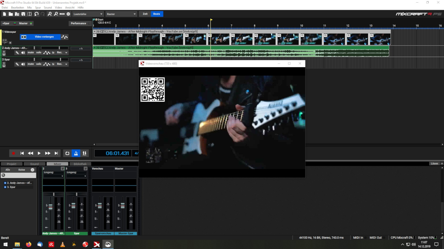444x249 pixels.
Task: Open channel 2 options icon in mixer
Action: pyautogui.click(x=63, y=169)
